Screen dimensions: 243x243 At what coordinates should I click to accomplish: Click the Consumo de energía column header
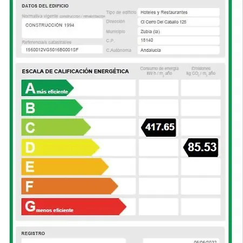159,71
